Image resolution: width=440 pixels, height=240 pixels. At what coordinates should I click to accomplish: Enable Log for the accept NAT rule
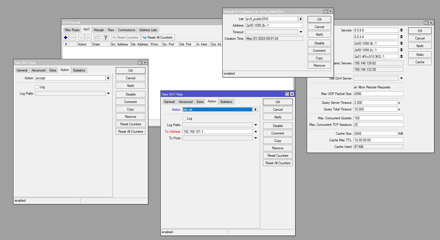pyautogui.click(x=37, y=87)
